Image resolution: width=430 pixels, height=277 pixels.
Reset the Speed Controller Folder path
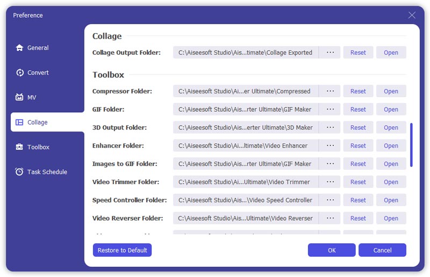358,200
